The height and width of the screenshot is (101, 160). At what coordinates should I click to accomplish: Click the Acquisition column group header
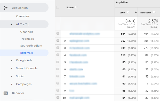point(122,2)
